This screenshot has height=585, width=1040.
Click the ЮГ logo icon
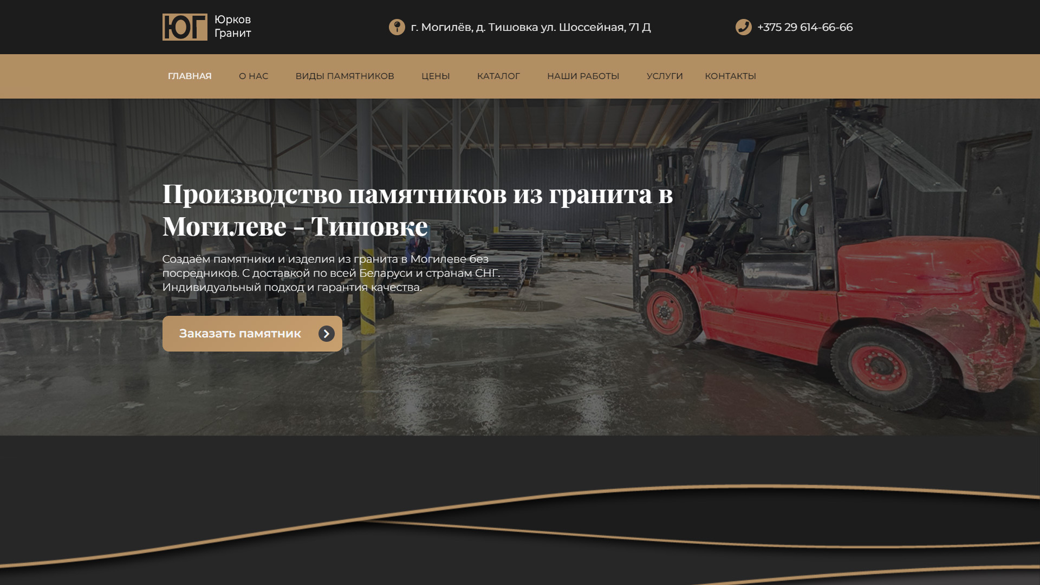point(185,27)
